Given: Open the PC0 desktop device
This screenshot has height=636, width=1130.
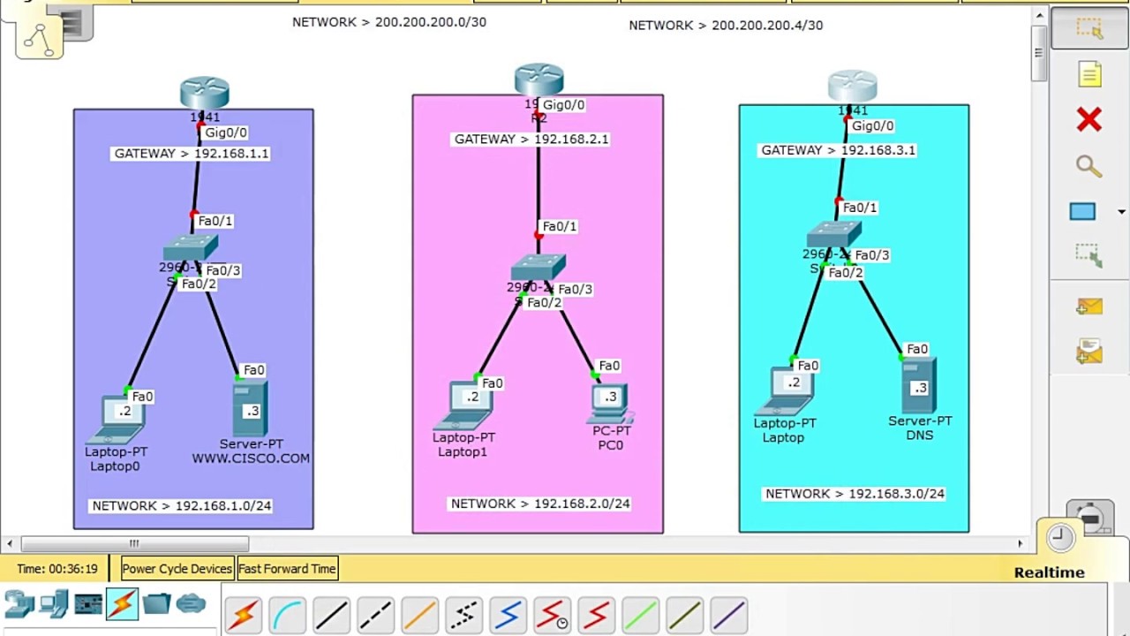Looking at the screenshot, I should [x=611, y=404].
